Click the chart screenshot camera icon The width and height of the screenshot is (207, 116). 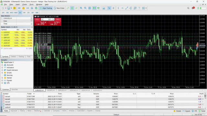point(104,8)
